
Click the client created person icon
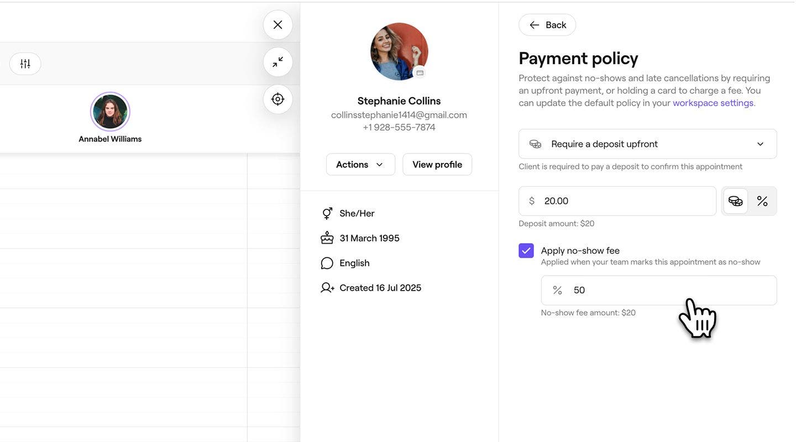[x=327, y=288]
